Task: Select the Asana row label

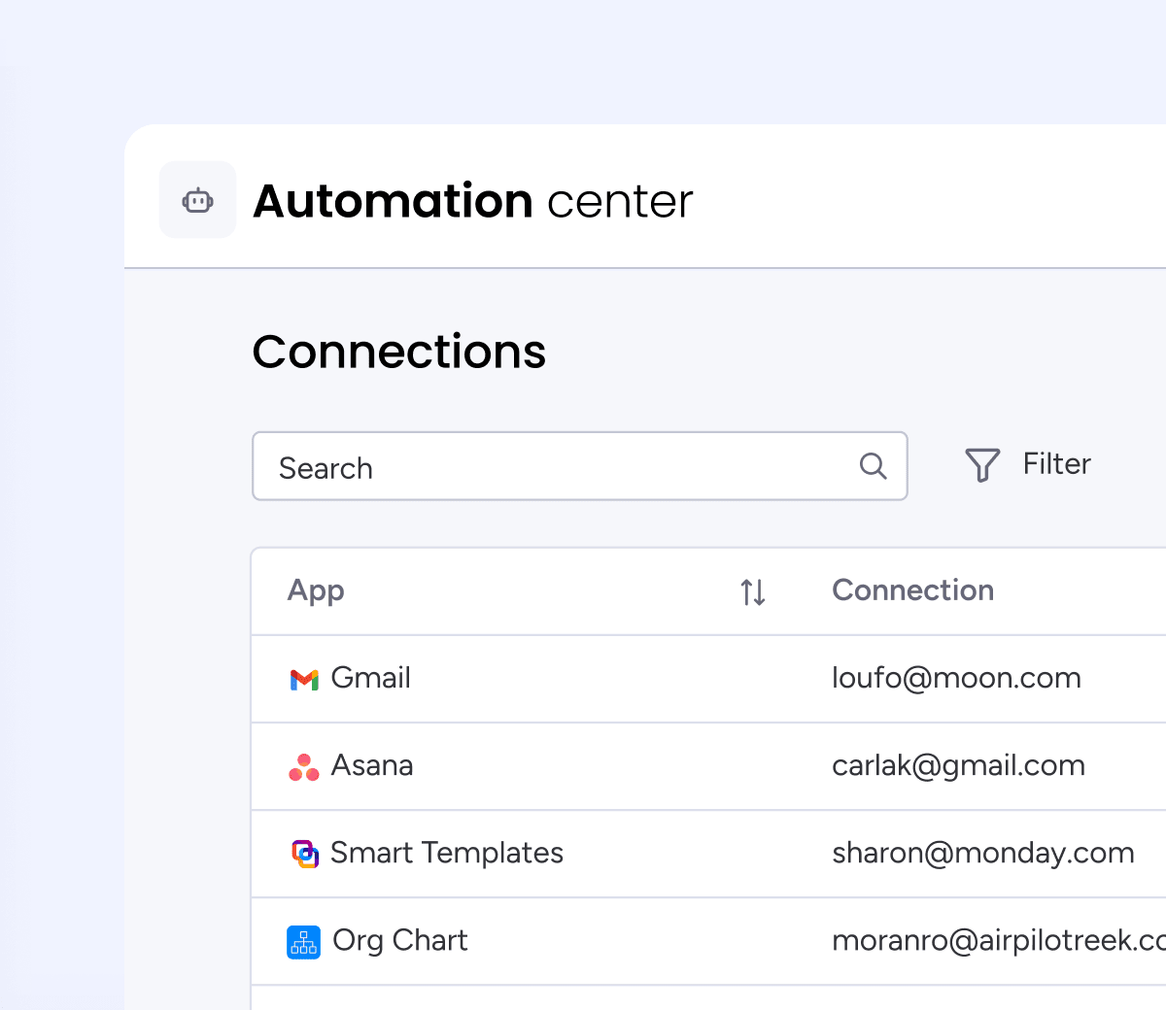Action: (x=372, y=765)
